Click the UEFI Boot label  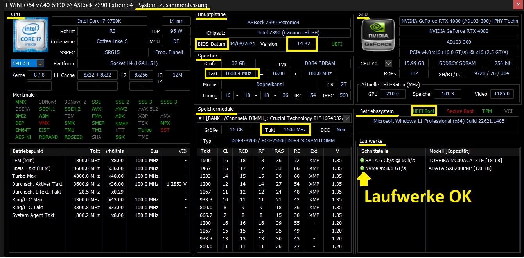coord(424,111)
